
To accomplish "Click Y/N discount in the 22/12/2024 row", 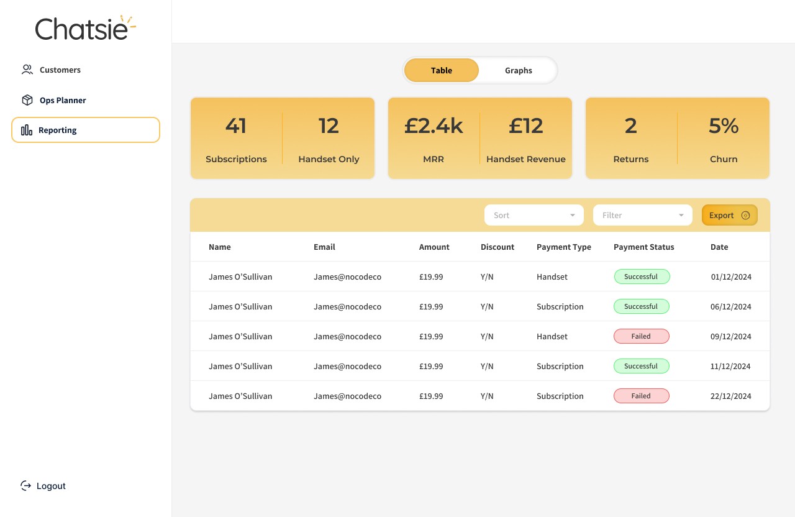I will click(487, 396).
